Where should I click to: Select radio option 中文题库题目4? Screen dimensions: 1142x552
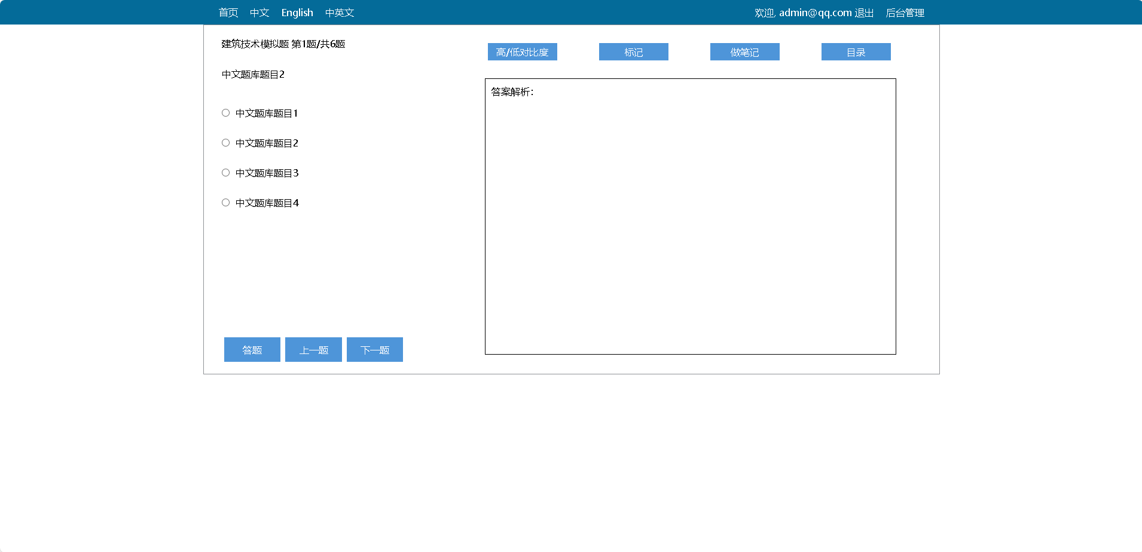225,202
